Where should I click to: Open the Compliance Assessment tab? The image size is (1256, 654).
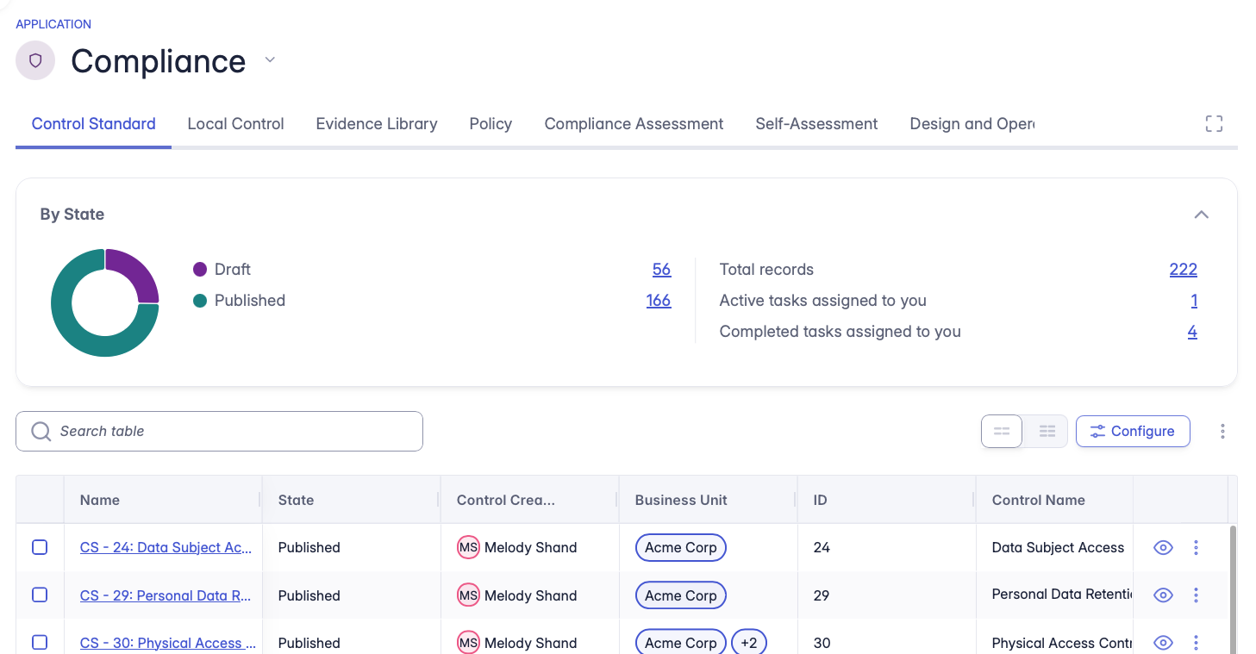[x=634, y=124]
